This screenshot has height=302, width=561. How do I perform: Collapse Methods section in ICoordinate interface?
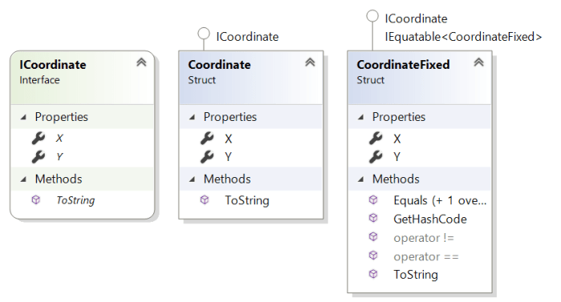(x=23, y=179)
